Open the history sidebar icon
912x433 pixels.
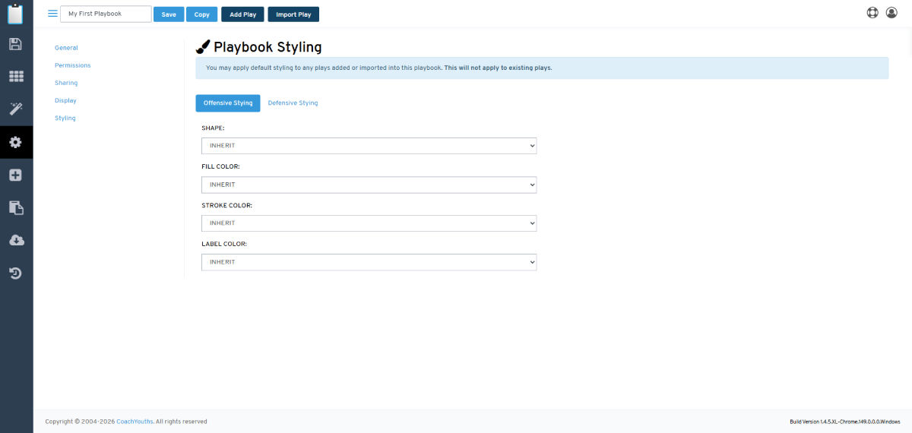click(x=15, y=273)
